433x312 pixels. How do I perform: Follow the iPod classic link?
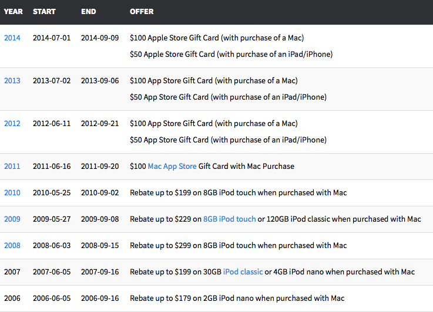pyautogui.click(x=243, y=272)
